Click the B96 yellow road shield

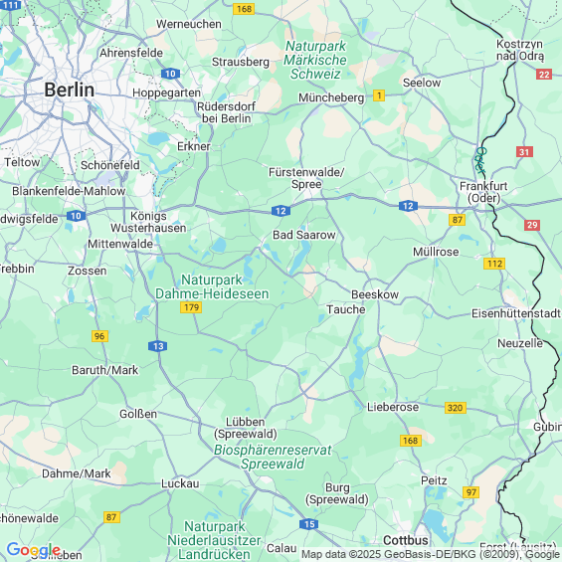[99, 336]
